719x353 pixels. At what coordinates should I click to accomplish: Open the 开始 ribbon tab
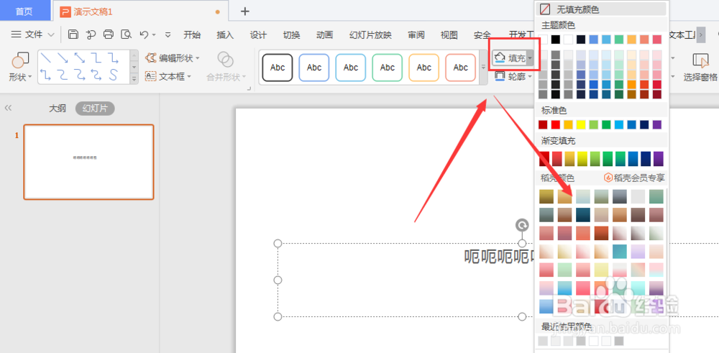click(x=192, y=35)
